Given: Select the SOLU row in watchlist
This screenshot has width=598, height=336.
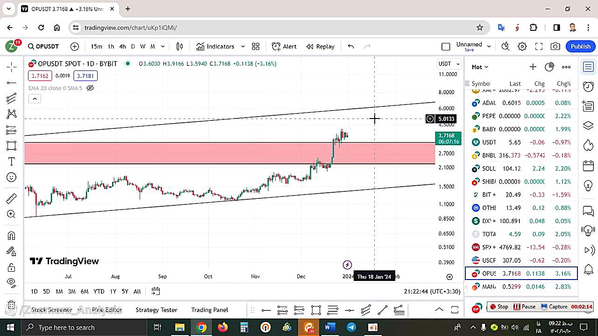Looking at the screenshot, I should [x=521, y=168].
